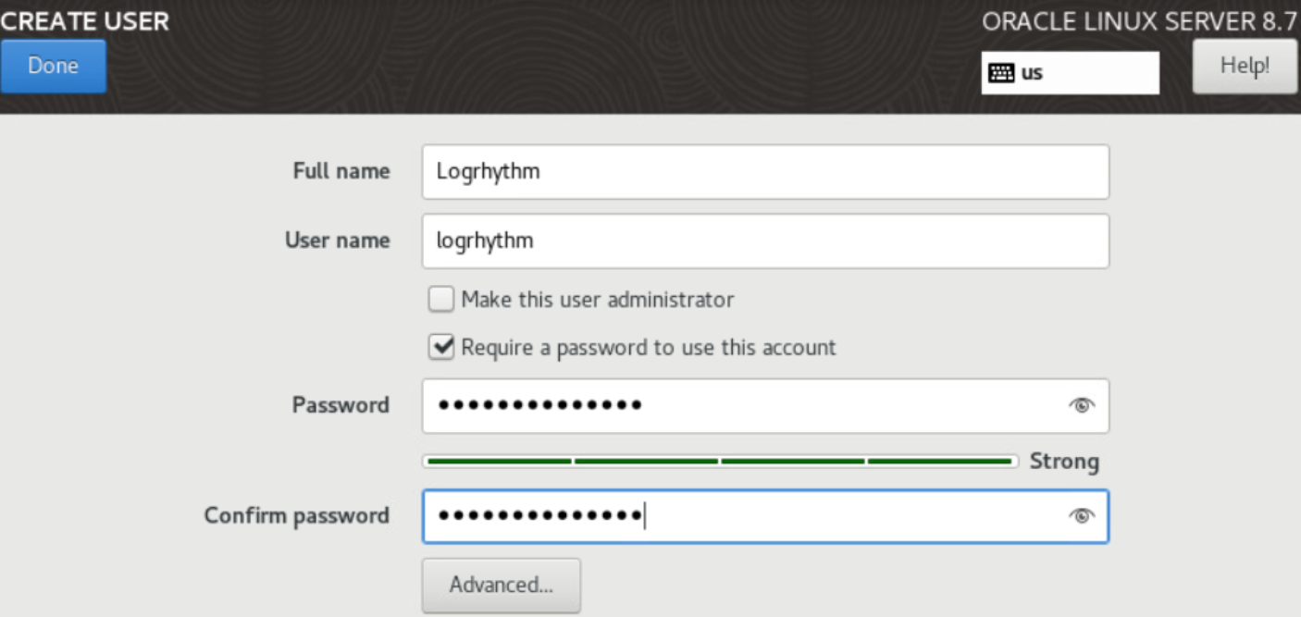Click the keyboard icon in layout indicator
Screen dimensions: 1301x617
[x=1001, y=73]
